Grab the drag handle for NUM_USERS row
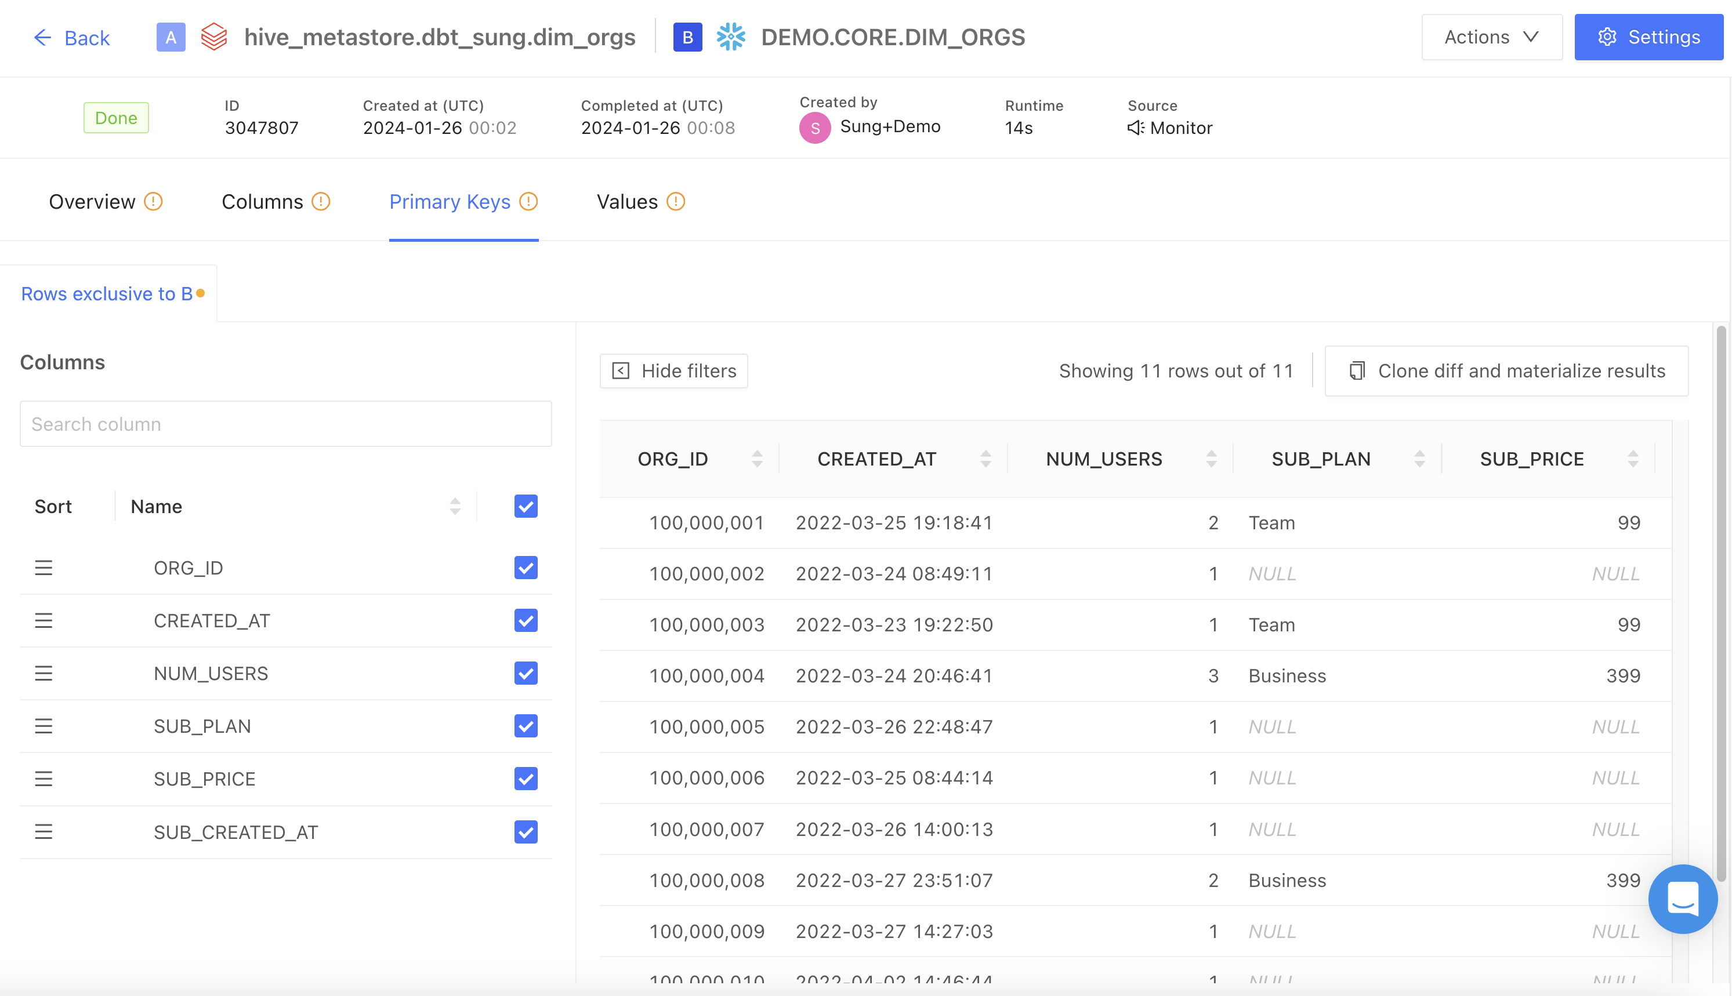Screen dimensions: 1732x996 [x=44, y=673]
